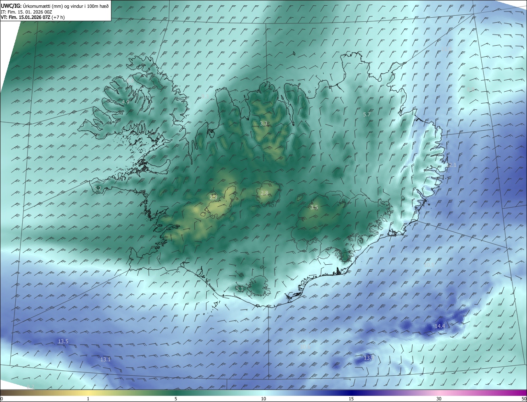This screenshot has width=527, height=402.
Task: Click the title 'UWC/IG: Úrkomumætti (mm) og vindur'
Action: [x=55, y=5]
